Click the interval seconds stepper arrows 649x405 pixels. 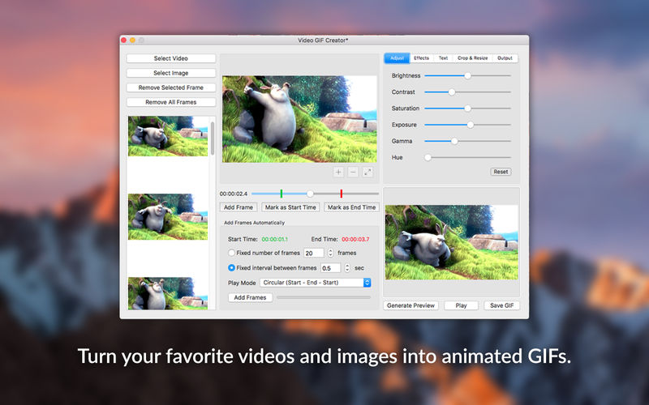coord(347,267)
